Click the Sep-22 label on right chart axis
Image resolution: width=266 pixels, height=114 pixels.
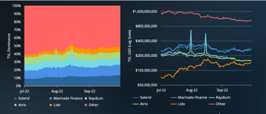pyautogui.click(x=222, y=90)
